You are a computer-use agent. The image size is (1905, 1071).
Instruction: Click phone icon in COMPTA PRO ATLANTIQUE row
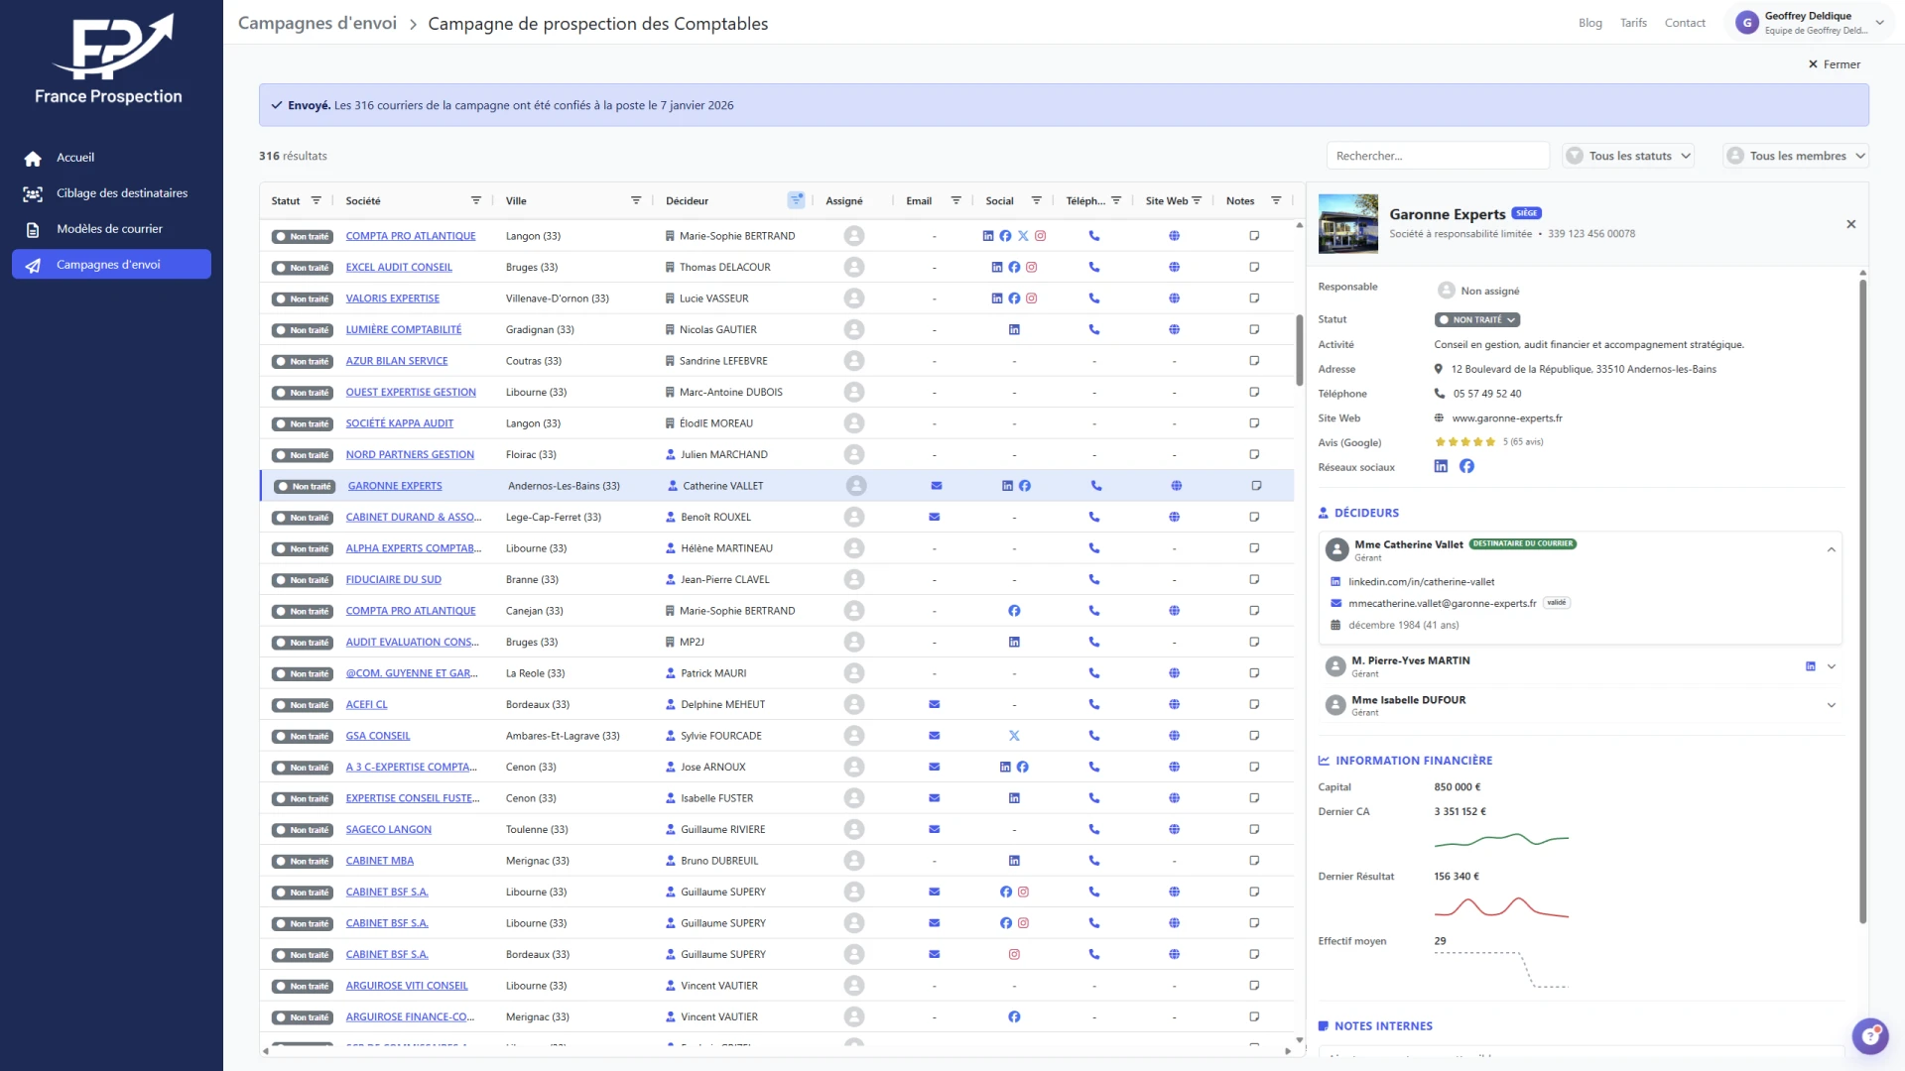point(1093,236)
